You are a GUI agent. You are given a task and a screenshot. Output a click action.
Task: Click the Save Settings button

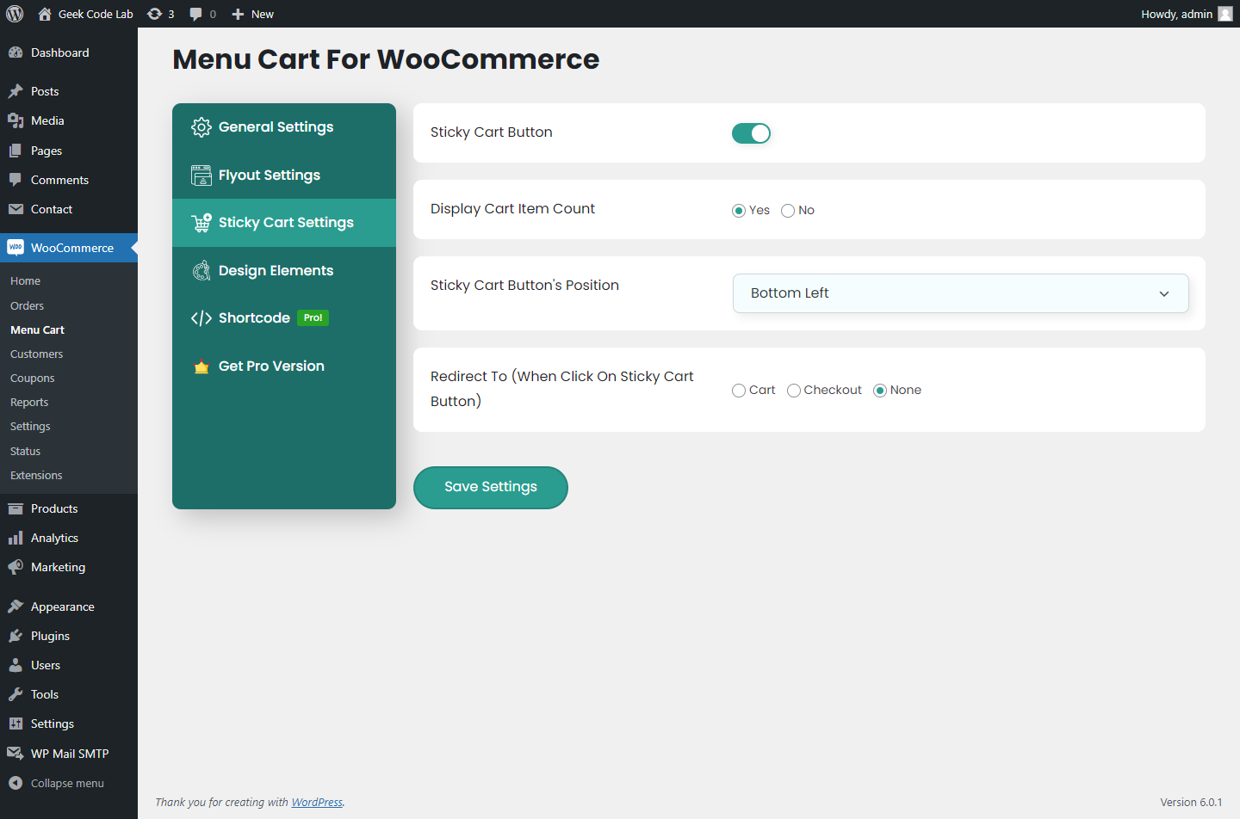point(491,488)
